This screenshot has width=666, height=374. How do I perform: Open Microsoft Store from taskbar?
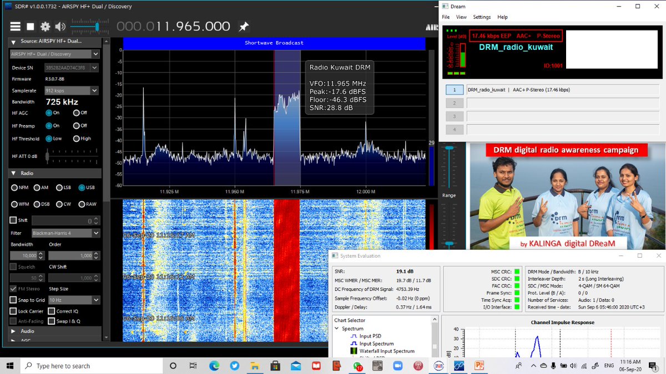(x=275, y=366)
